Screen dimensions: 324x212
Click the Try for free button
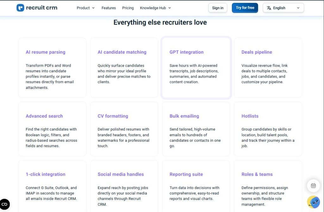pyautogui.click(x=245, y=8)
